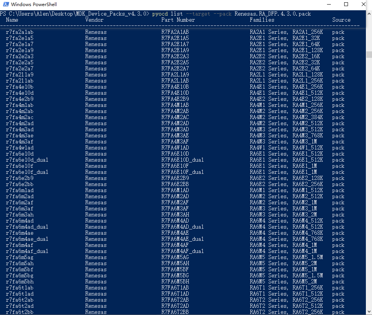372x315 pixels.
Task: Click the name 'r7fa6m4ae_dual'
Action: (x=27, y=239)
